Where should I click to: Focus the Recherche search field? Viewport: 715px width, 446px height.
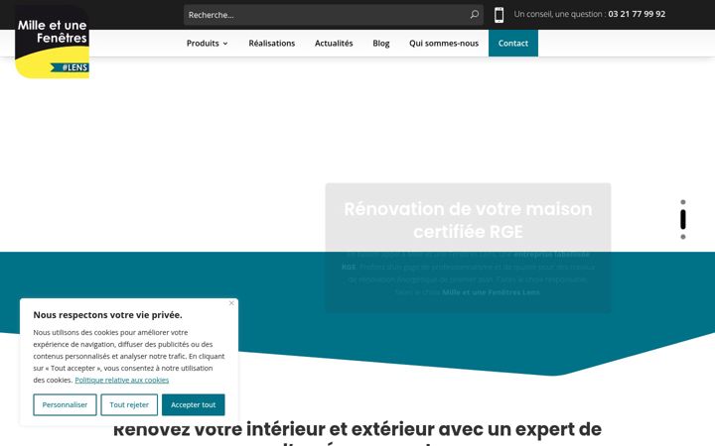333,15
